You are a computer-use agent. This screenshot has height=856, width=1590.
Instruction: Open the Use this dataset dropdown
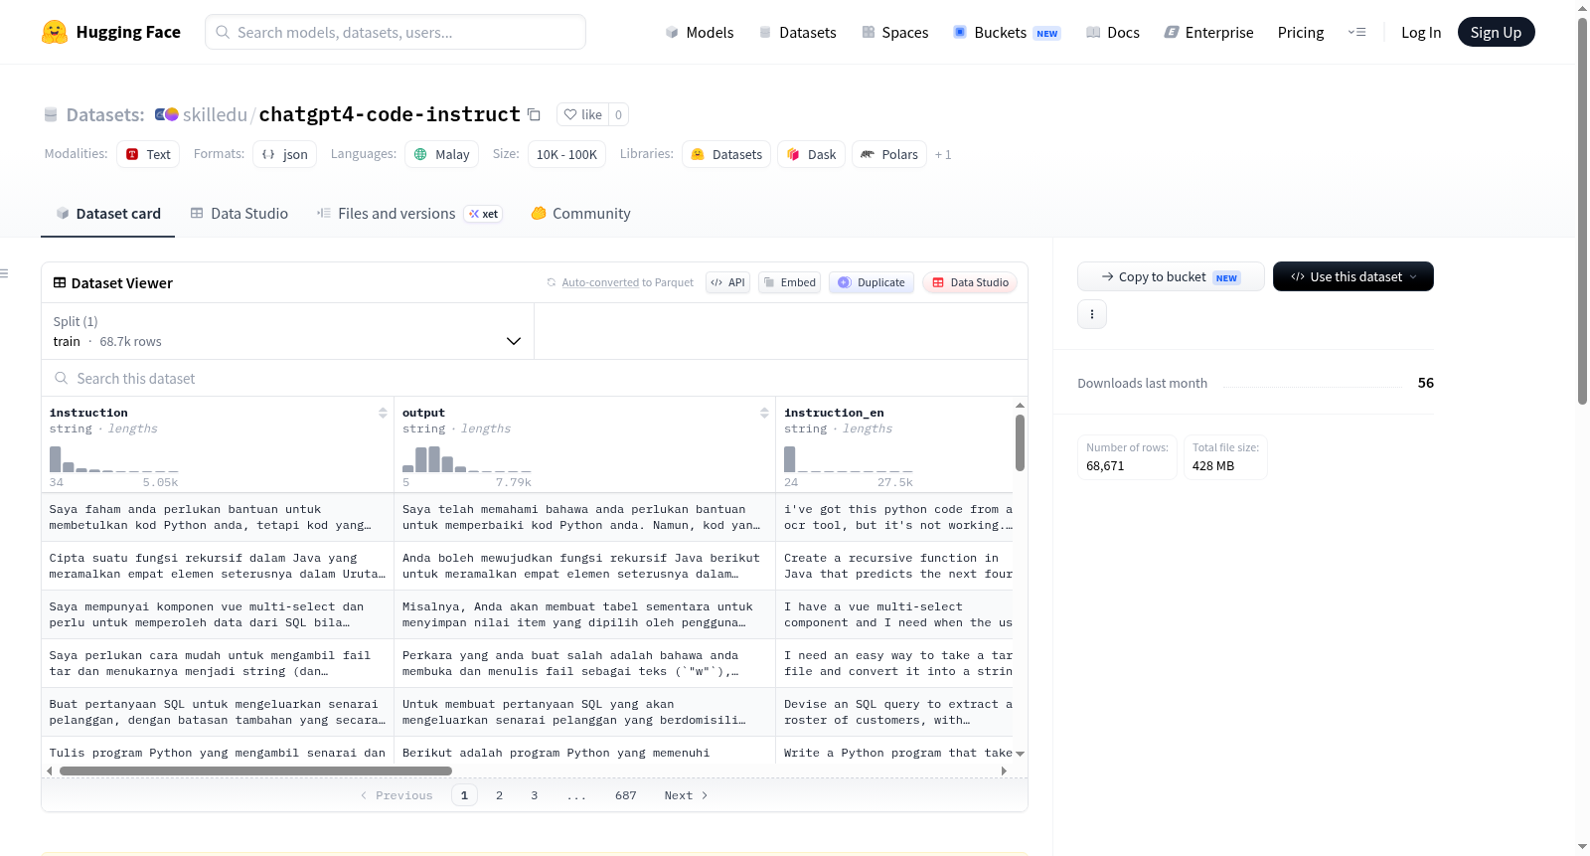point(1353,276)
